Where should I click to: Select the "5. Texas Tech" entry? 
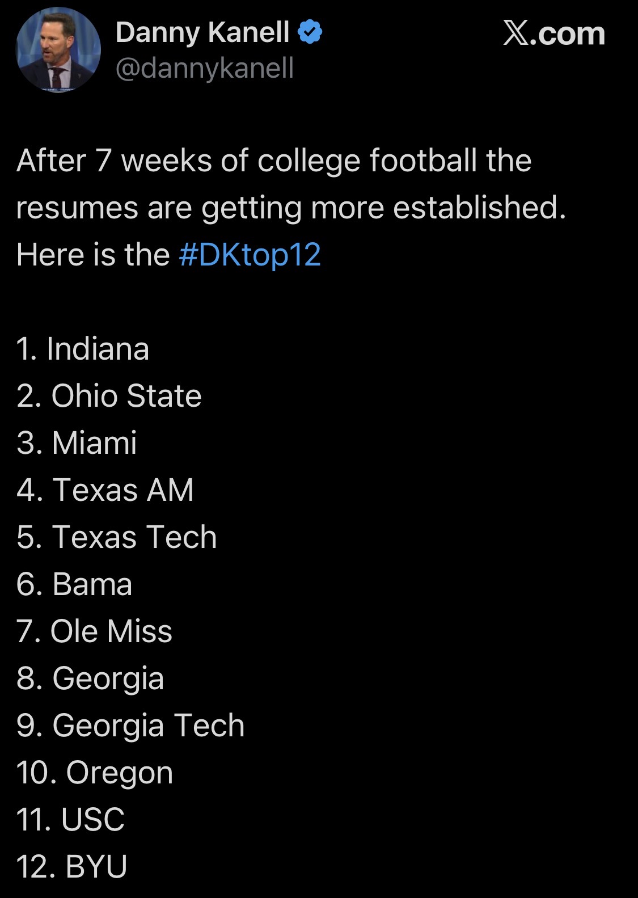click(x=116, y=537)
